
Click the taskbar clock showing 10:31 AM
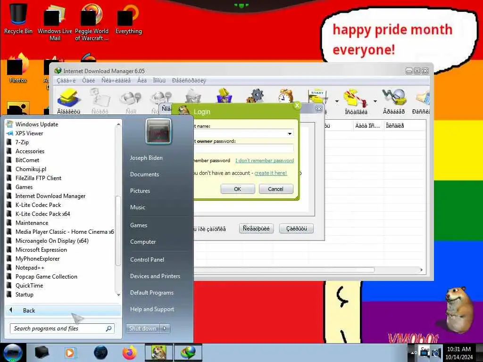pos(458,353)
